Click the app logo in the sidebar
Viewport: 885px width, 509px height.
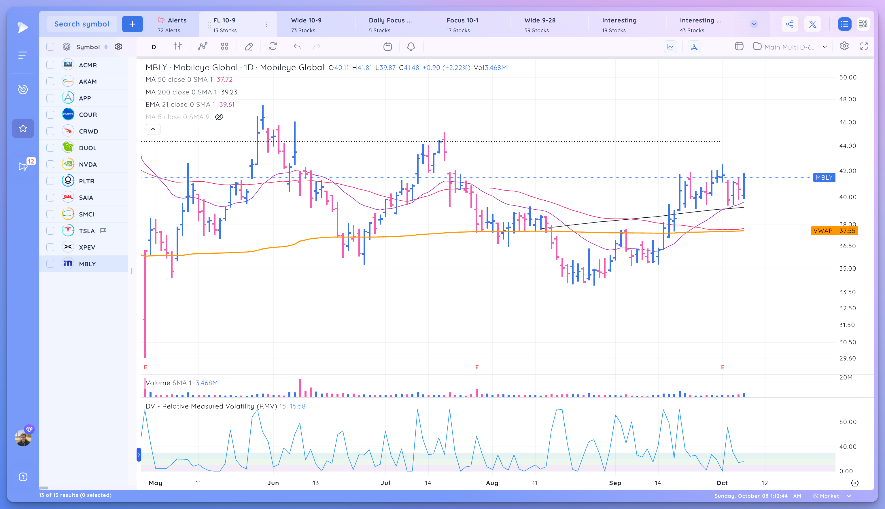pyautogui.click(x=23, y=27)
